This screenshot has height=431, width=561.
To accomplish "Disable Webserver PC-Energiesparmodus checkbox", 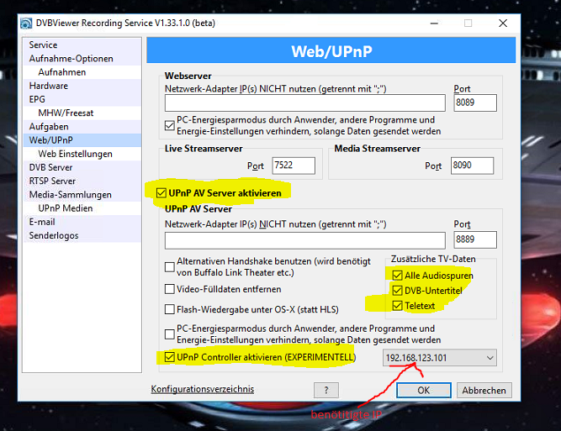I will click(x=170, y=125).
